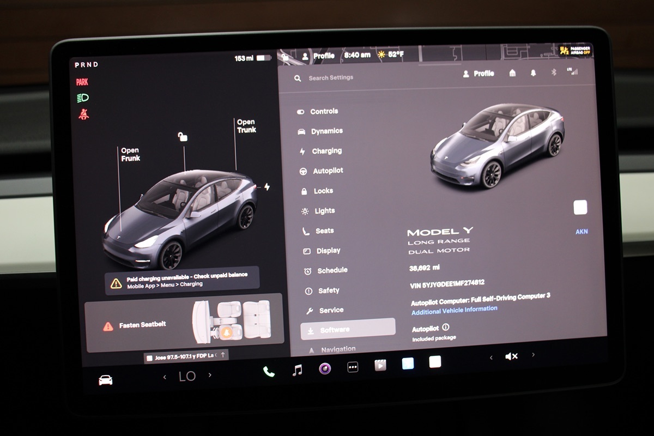Launch the music note media app

pos(297,370)
